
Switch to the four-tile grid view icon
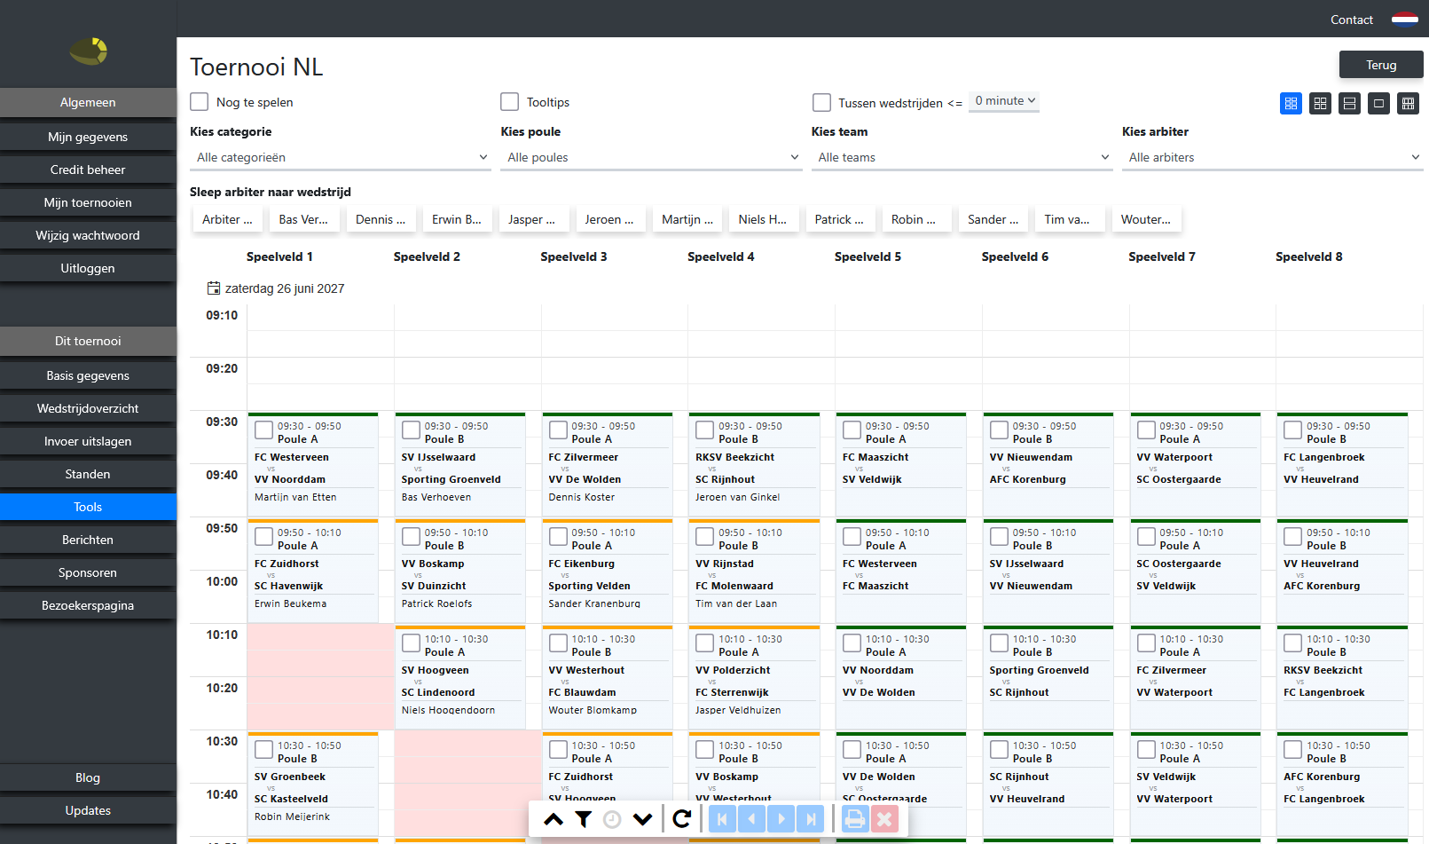coord(1320,103)
